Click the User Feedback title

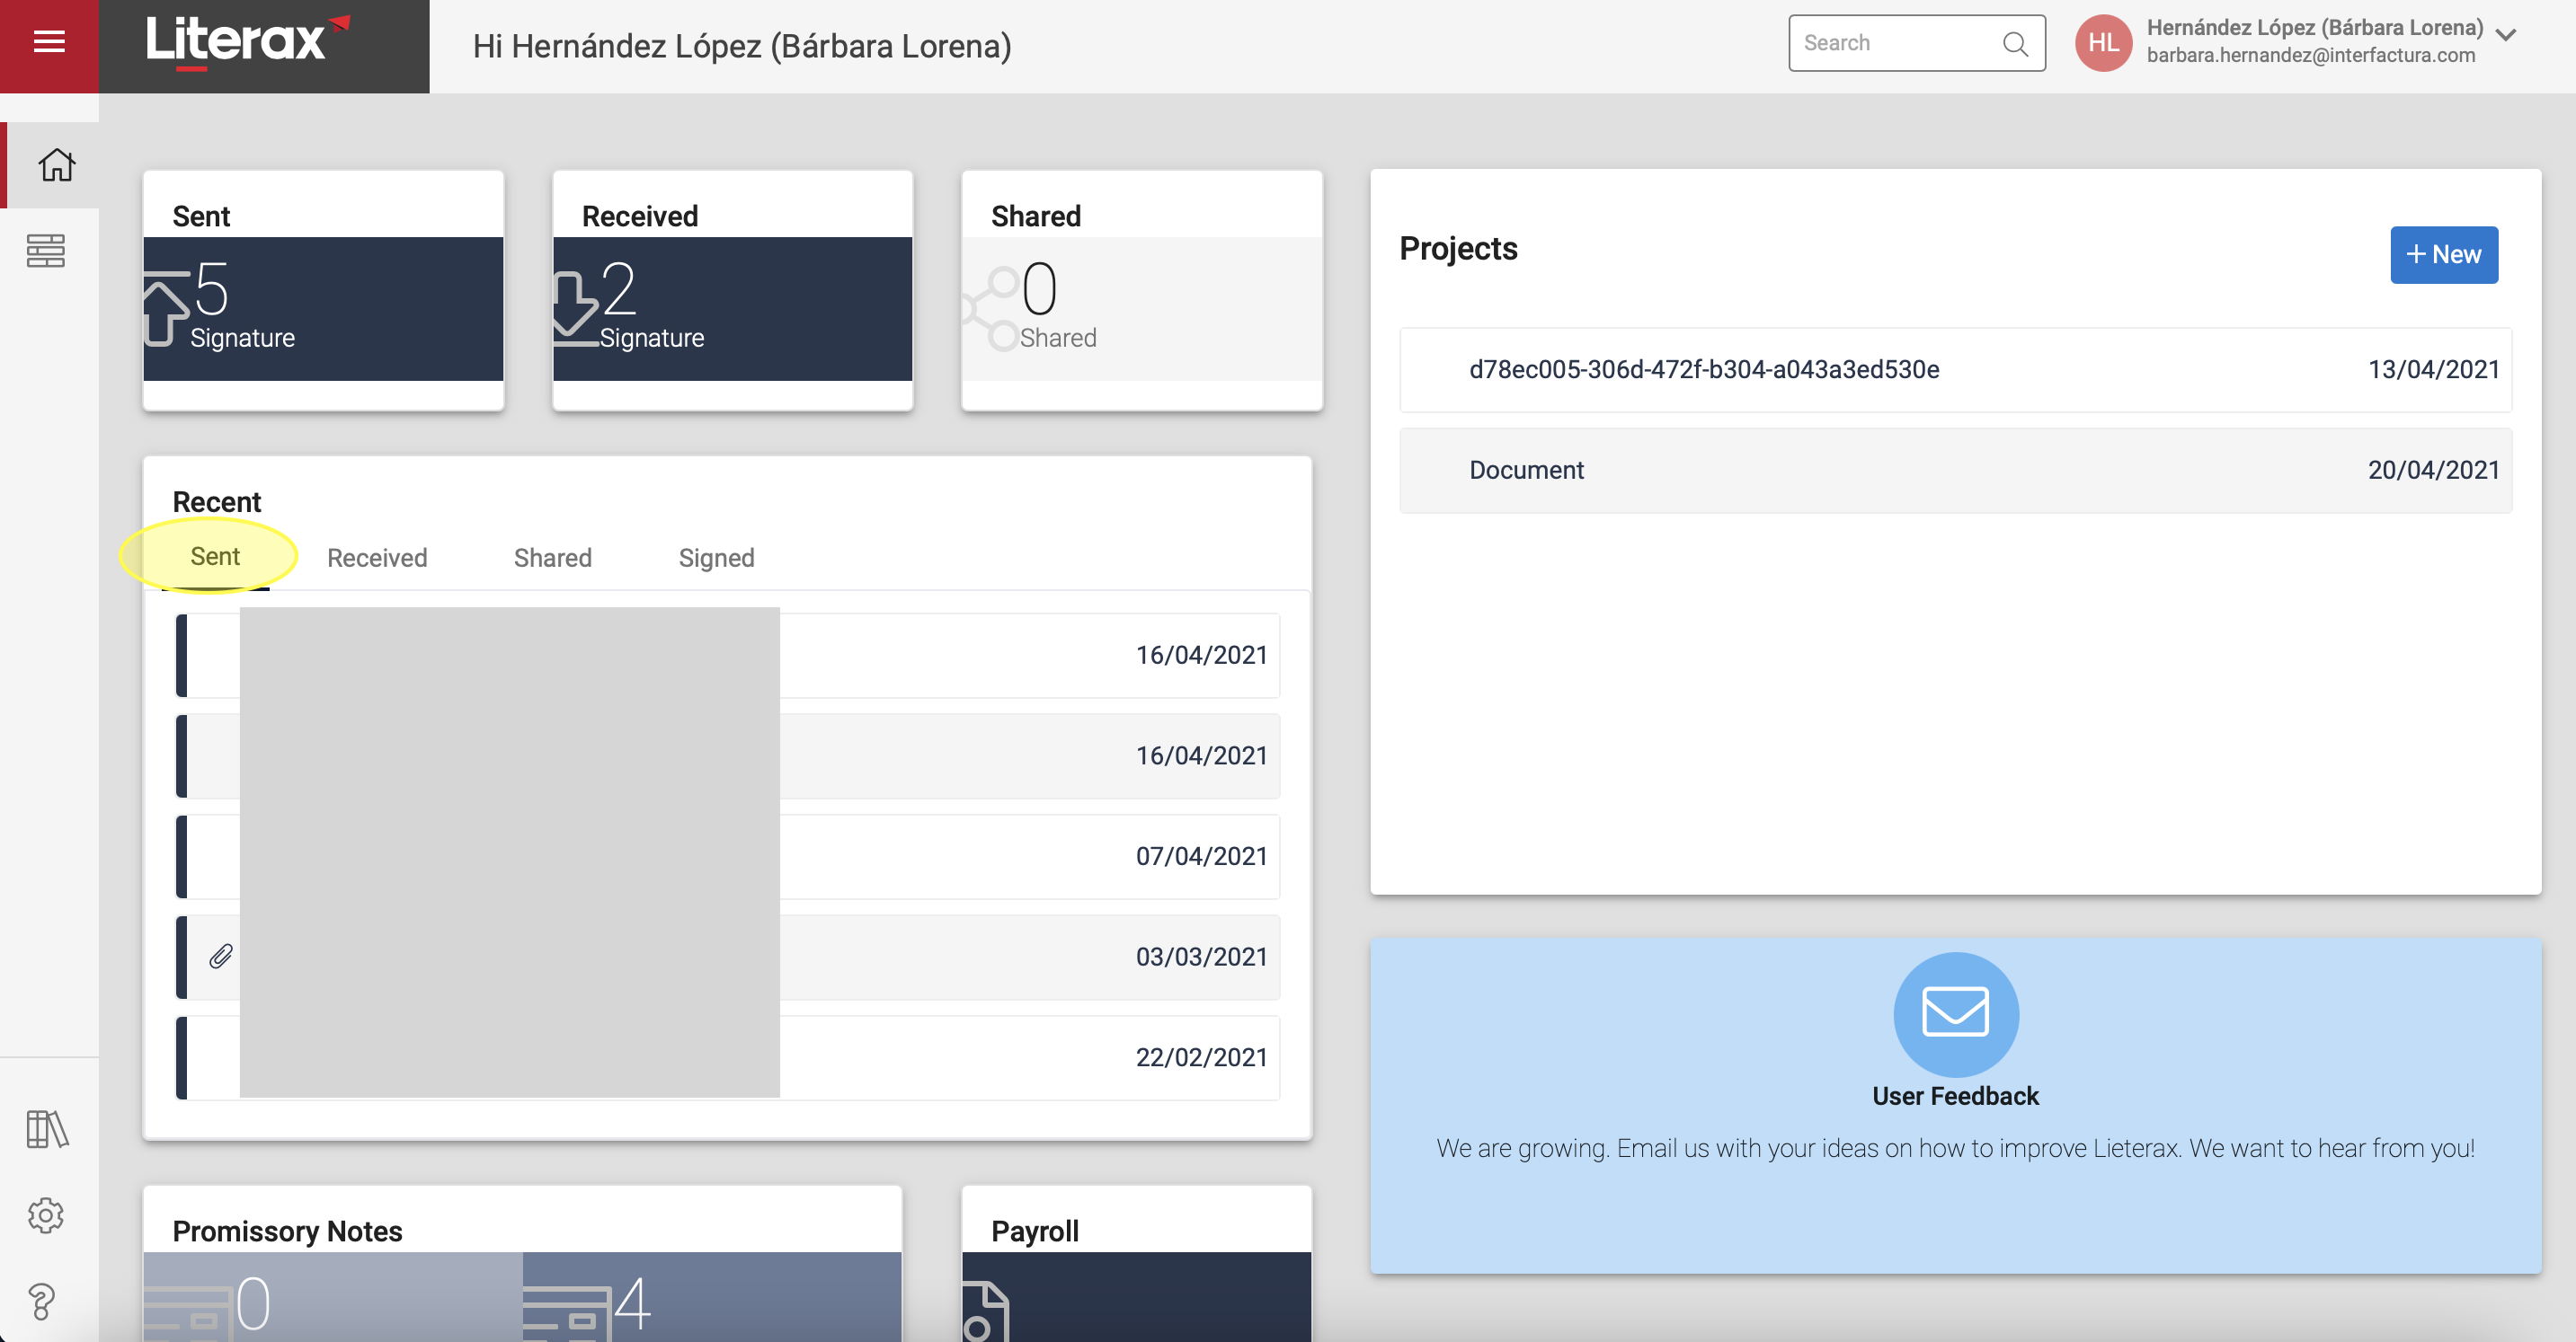1955,1096
